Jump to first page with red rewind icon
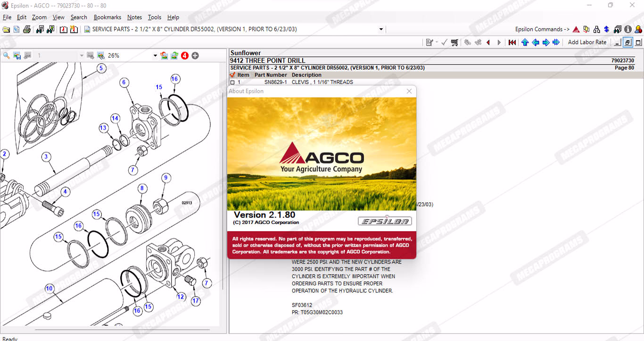The image size is (644, 341). pyautogui.click(x=512, y=42)
